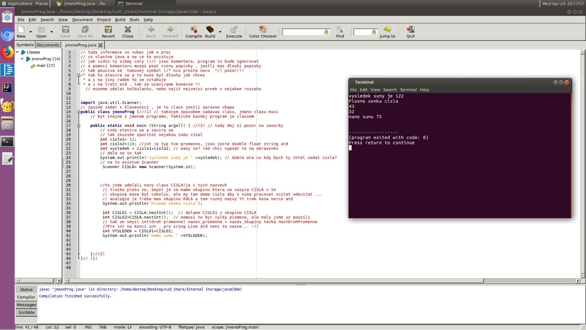Switch to the Documents sidebar tab
This screenshot has width=586, height=330.
[x=48, y=45]
